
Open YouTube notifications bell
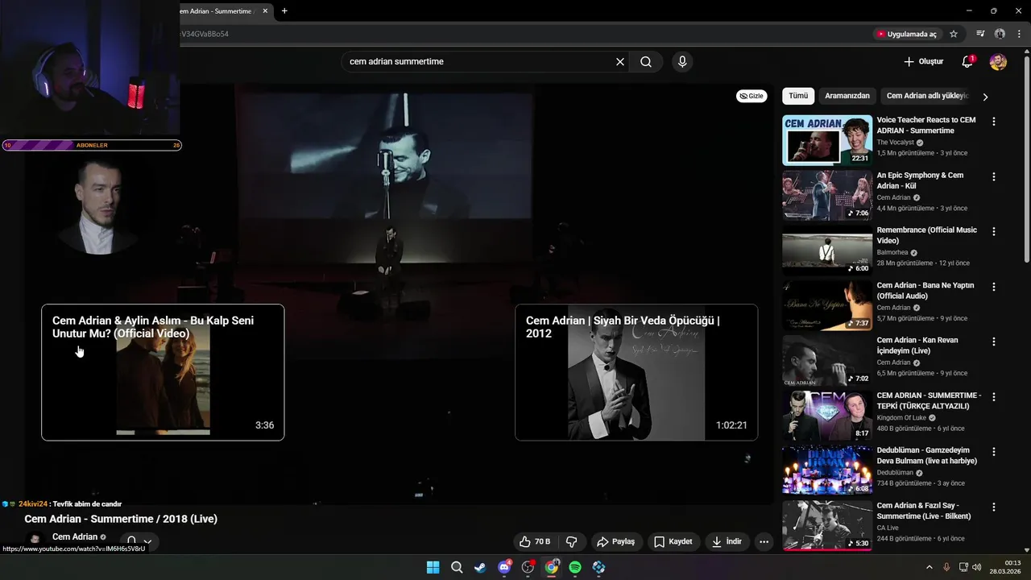pos(967,62)
